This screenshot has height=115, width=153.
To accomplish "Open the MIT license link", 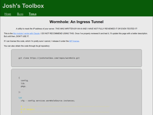I will (x=74, y=41).
